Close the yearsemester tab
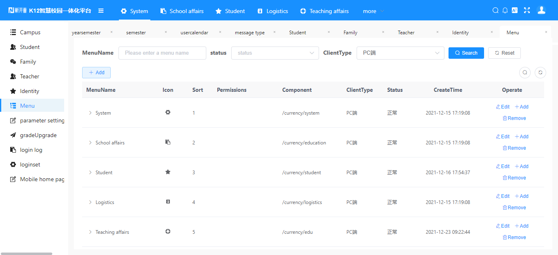The height and width of the screenshot is (255, 558). 112,32
